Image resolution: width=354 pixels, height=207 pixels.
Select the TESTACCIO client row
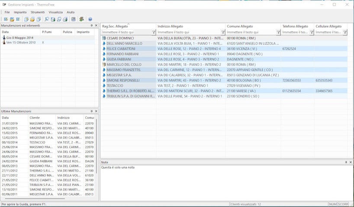point(224,86)
